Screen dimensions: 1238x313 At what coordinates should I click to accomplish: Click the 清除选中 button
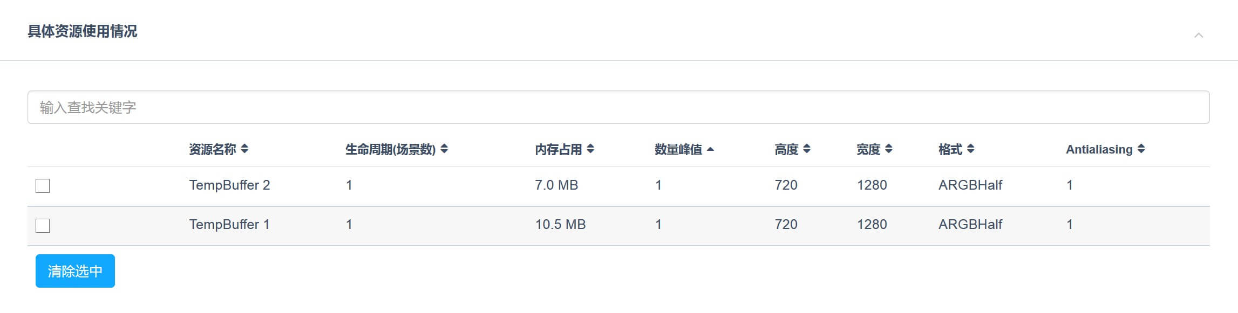pos(75,271)
